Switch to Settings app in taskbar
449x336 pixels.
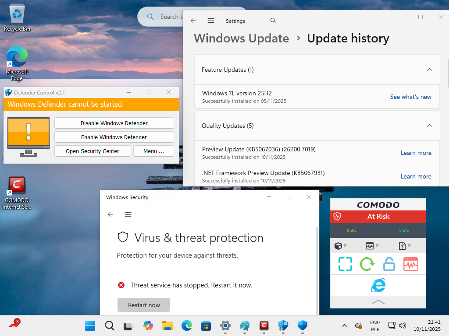[225, 325]
